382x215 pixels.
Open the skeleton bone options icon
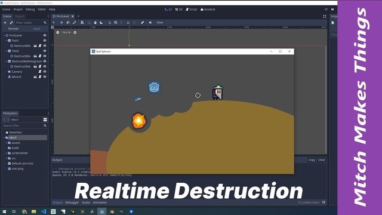point(142,23)
